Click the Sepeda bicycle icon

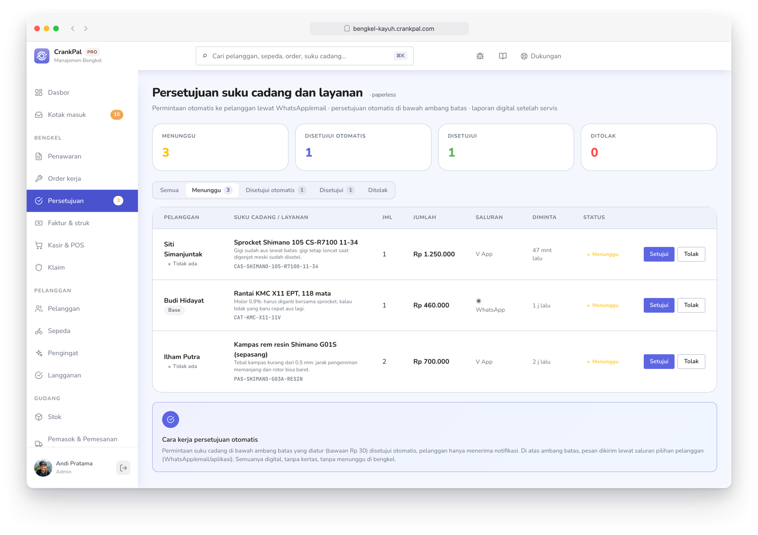39,331
